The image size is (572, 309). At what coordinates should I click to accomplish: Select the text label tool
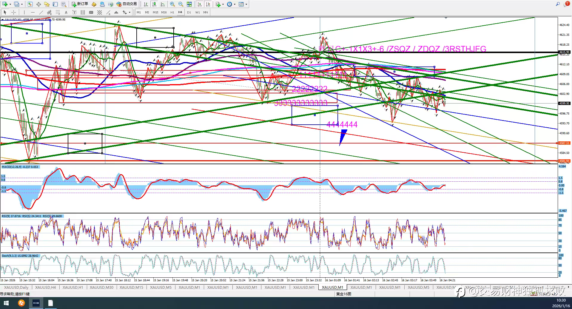point(66,12)
